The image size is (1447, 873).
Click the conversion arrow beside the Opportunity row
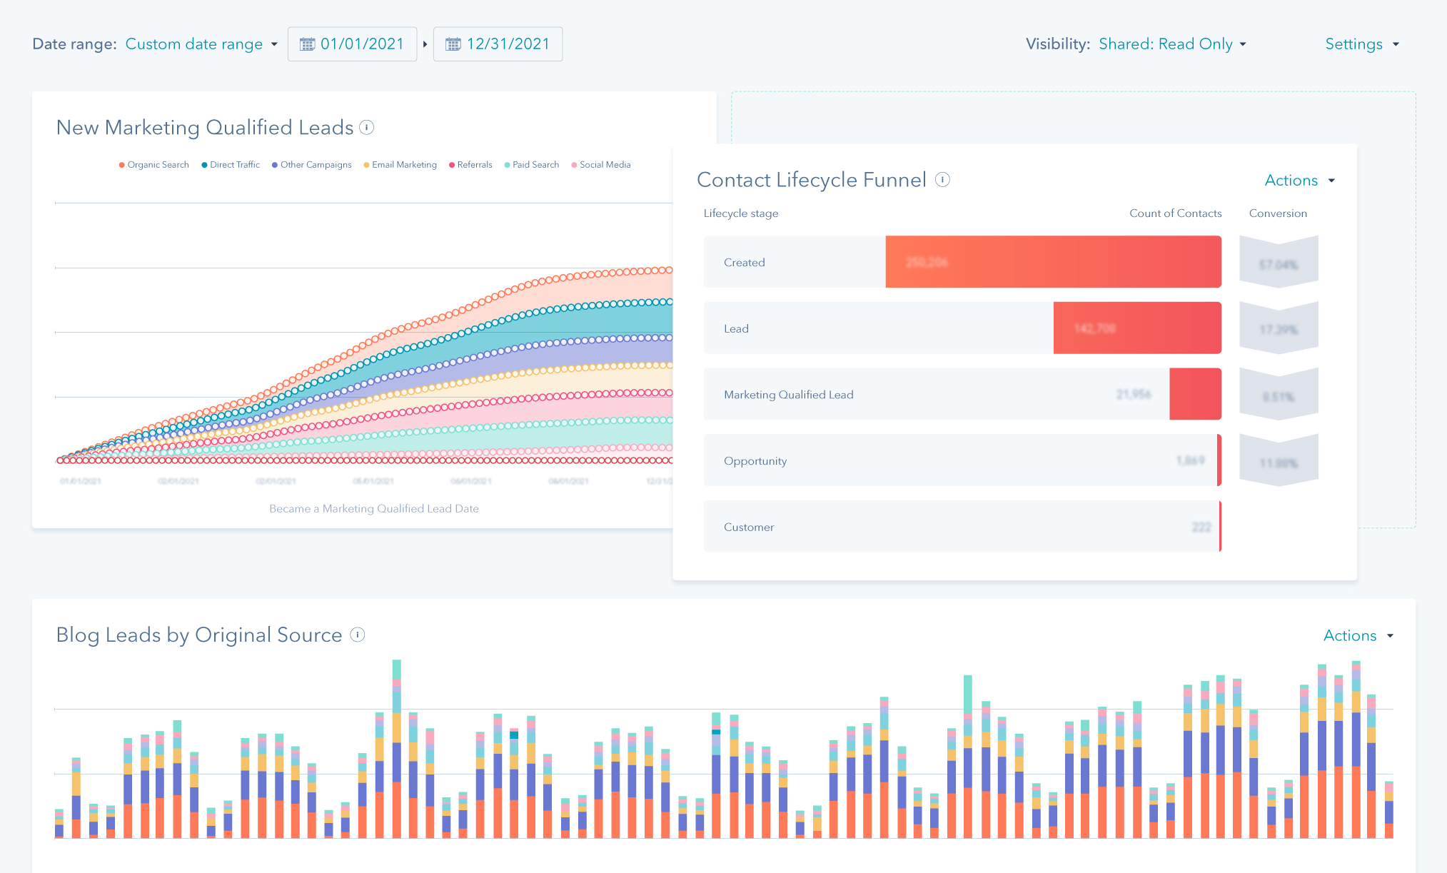[1279, 461]
